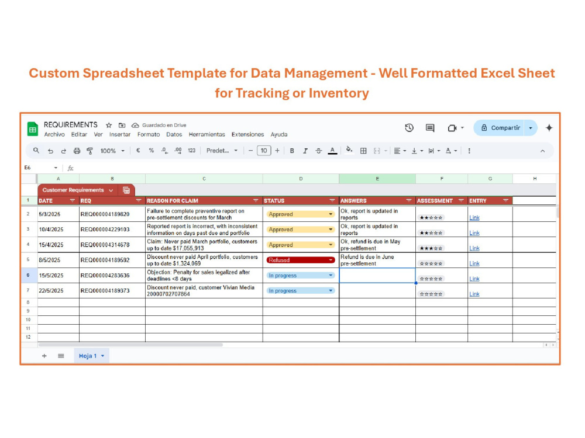Open horizontal align dropdown

coord(400,151)
